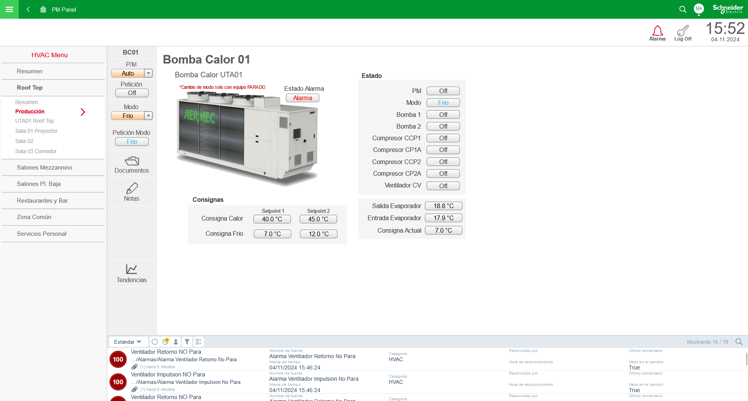
Task: Open the Documentos folder icon
Action: coord(132,161)
